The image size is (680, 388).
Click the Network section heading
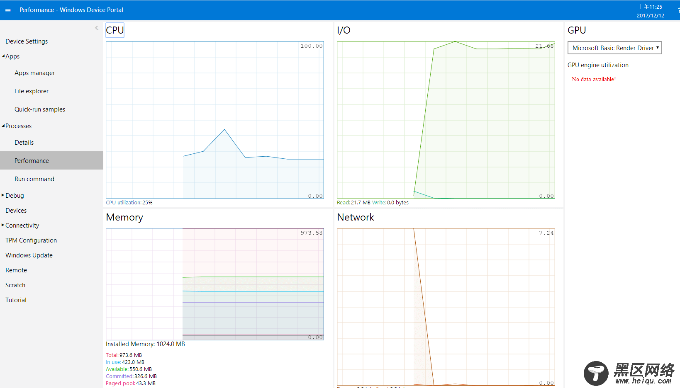(356, 217)
